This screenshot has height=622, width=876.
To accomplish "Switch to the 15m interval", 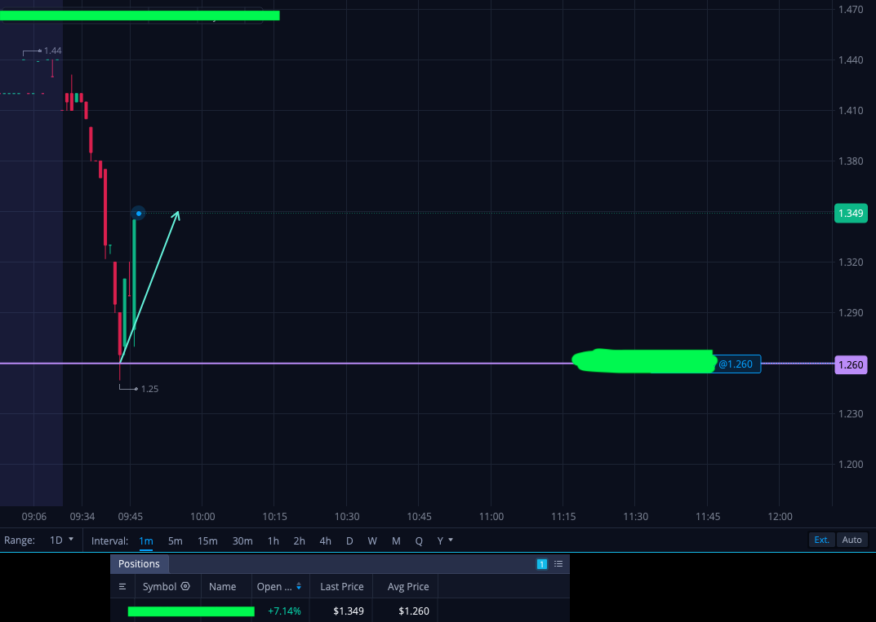I will [207, 540].
